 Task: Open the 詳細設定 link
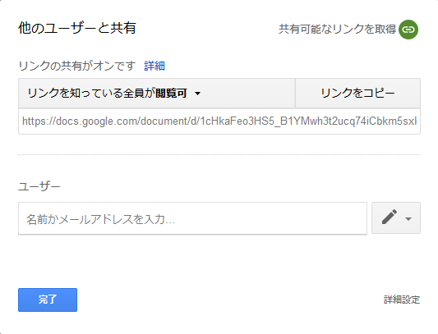pos(402,300)
